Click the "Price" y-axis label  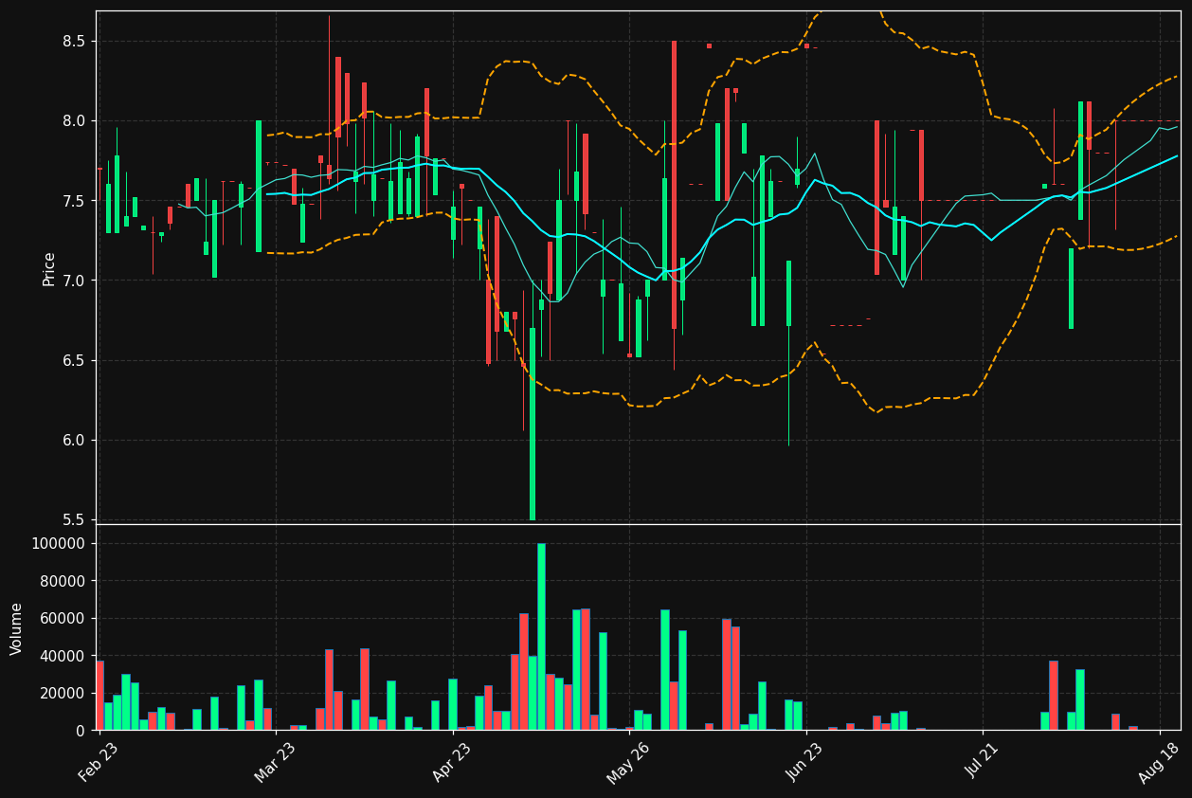[x=48, y=268]
